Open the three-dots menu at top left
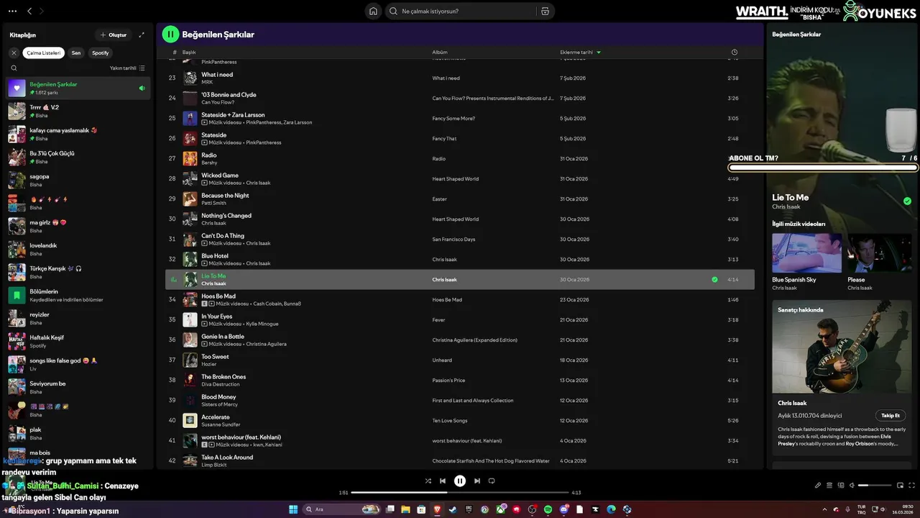Viewport: 920px width, 518px height. [12, 11]
